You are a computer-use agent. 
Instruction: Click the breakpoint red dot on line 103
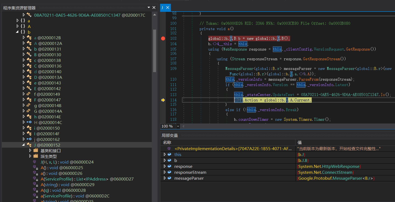tap(163, 38)
